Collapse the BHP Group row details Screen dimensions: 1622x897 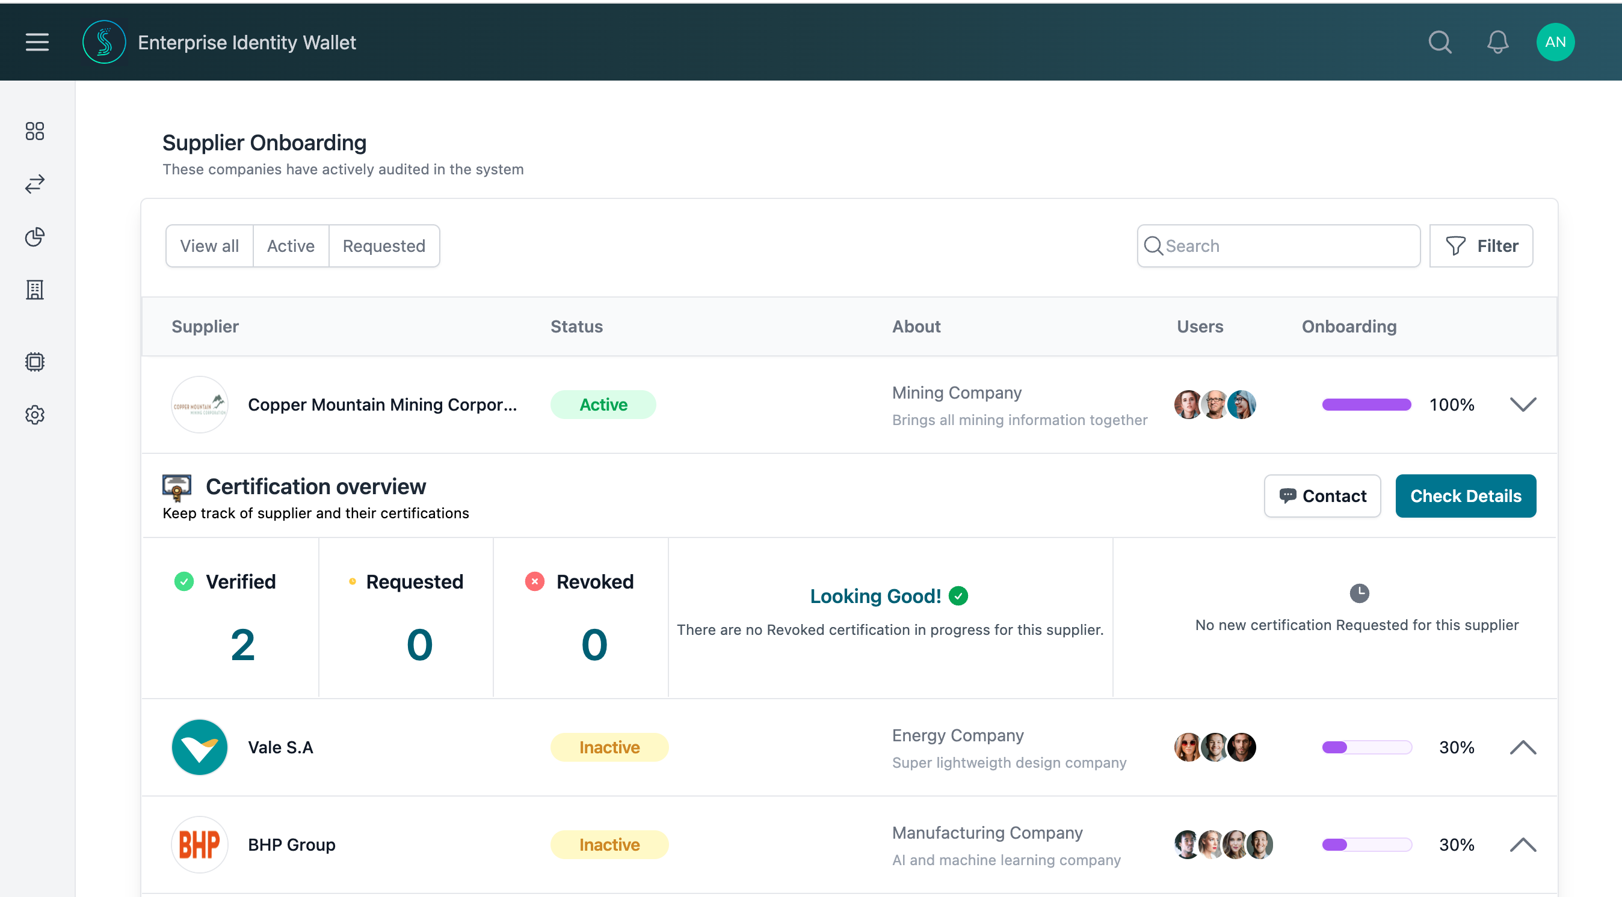pyautogui.click(x=1524, y=844)
